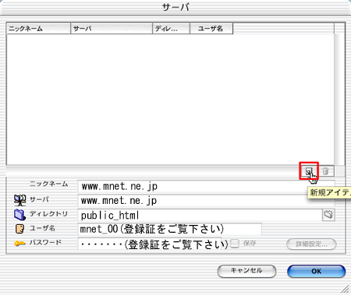
Task: Click the window resize grip corner
Action: pyautogui.click(x=346, y=289)
